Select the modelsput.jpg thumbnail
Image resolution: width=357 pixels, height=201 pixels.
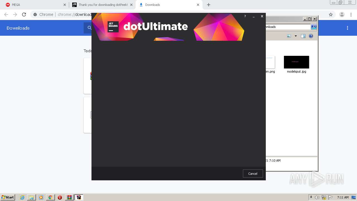[296, 62]
